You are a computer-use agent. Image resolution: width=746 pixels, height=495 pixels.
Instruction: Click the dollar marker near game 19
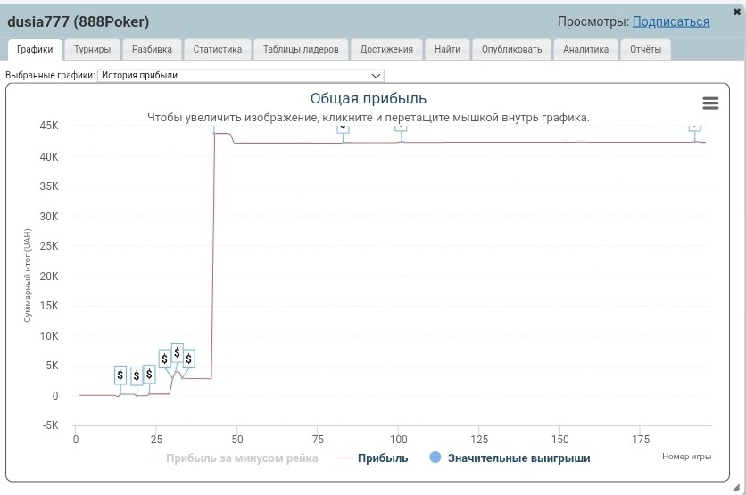click(137, 376)
